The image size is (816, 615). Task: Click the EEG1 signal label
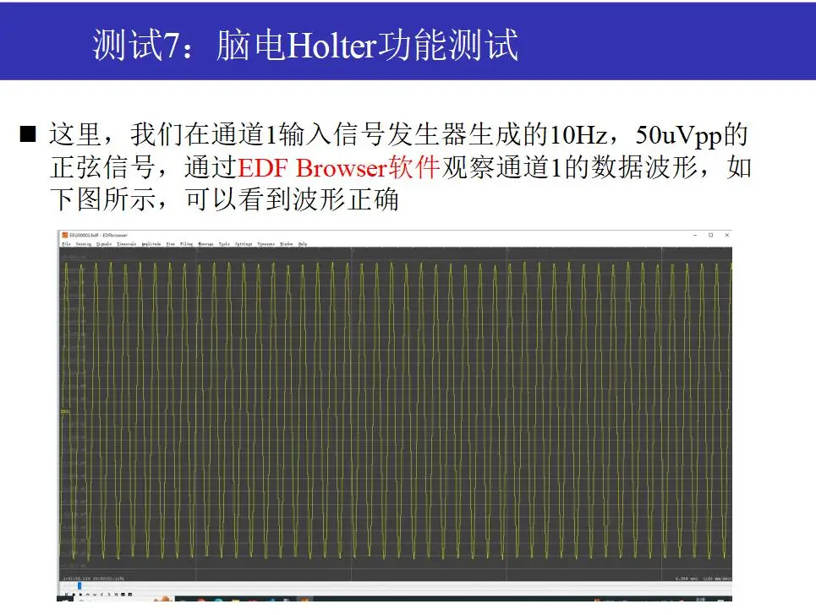[65, 411]
